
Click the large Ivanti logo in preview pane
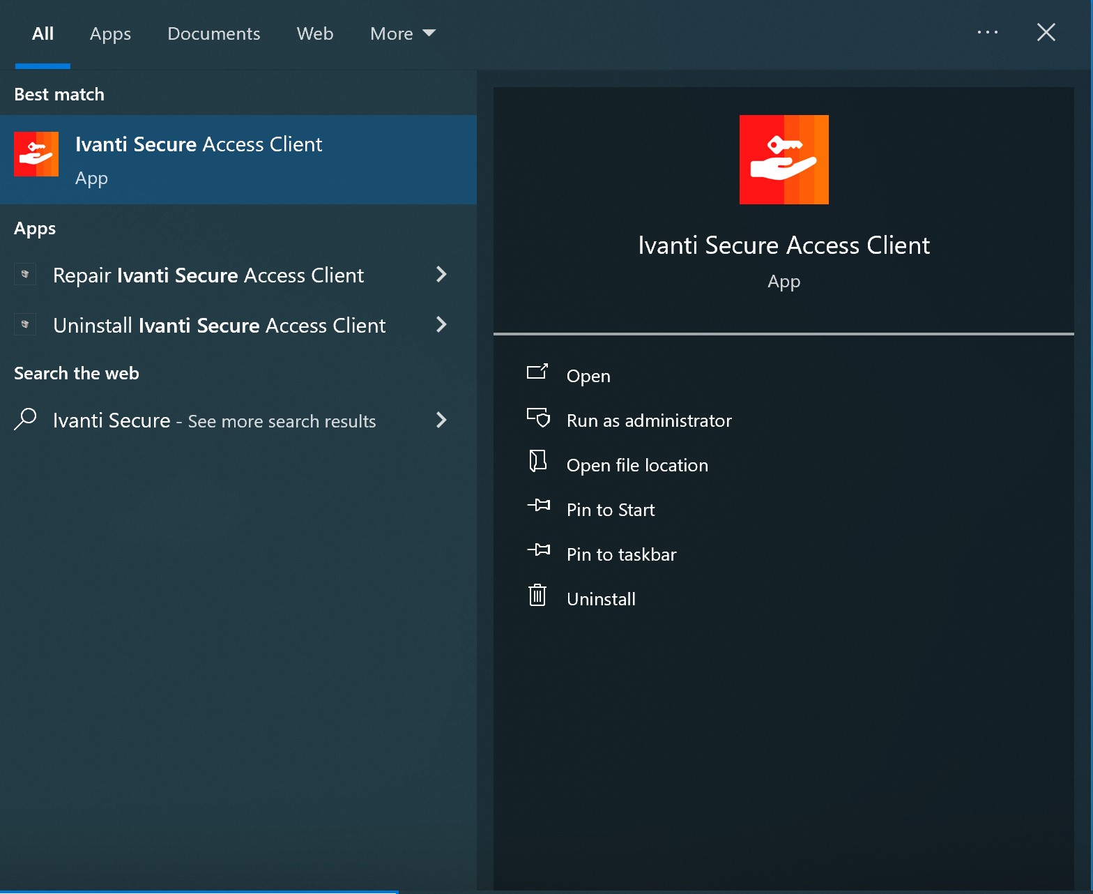pos(784,160)
